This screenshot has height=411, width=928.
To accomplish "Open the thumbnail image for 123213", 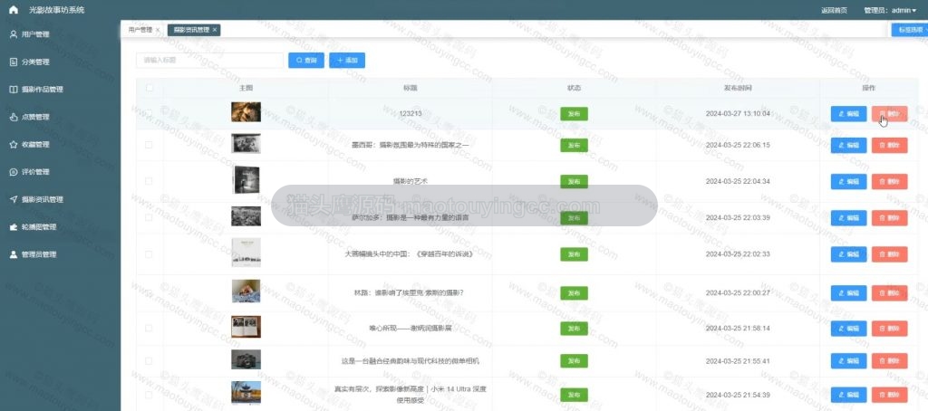I will click(x=246, y=111).
